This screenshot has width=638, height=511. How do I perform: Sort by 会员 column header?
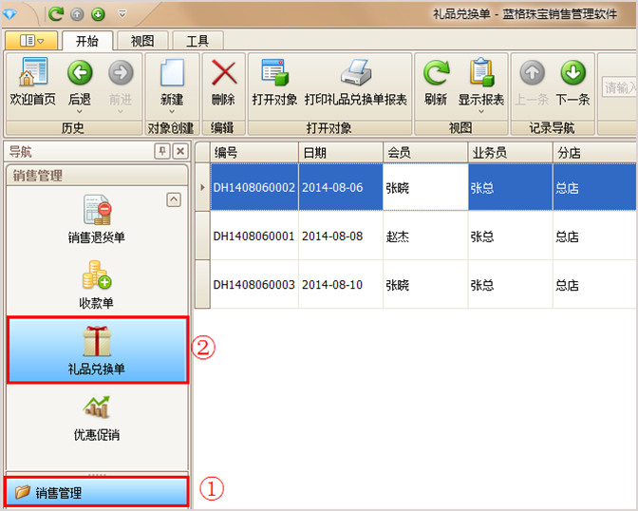(425, 153)
